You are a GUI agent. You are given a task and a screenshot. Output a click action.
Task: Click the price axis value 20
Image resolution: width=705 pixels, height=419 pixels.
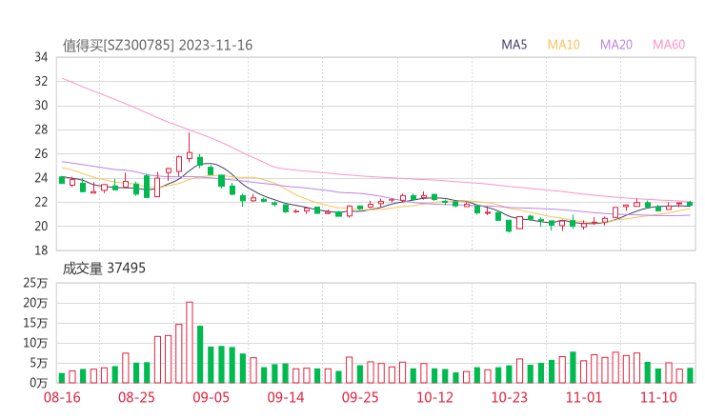coord(41,226)
